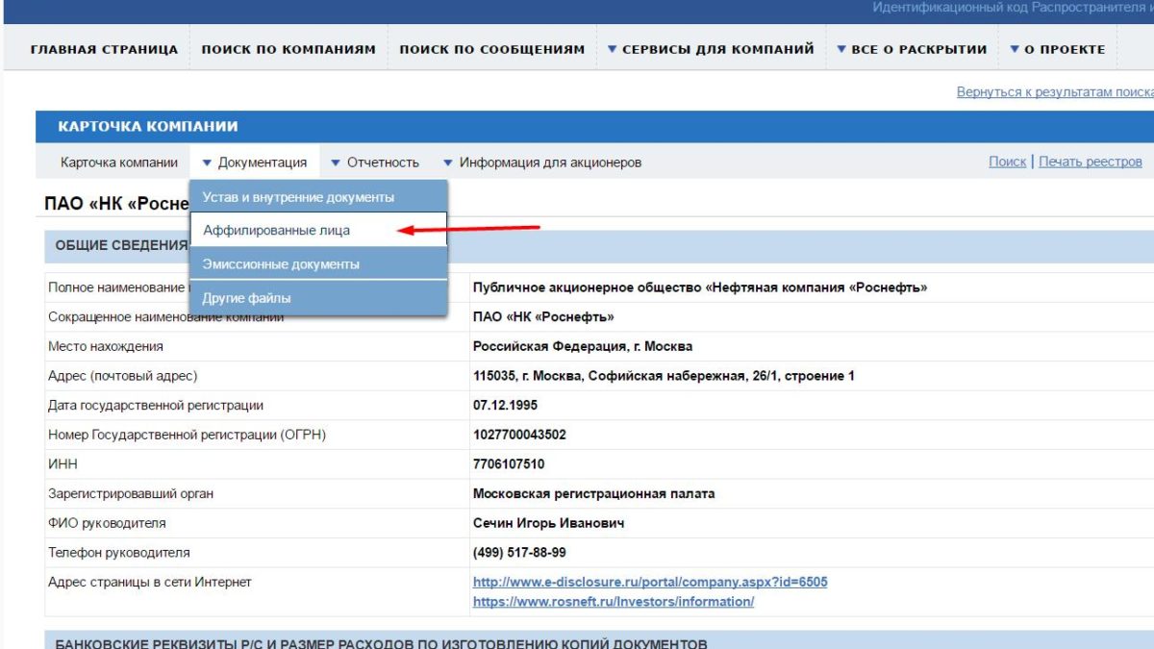Select Аффилированные лица menu entry

pos(318,230)
